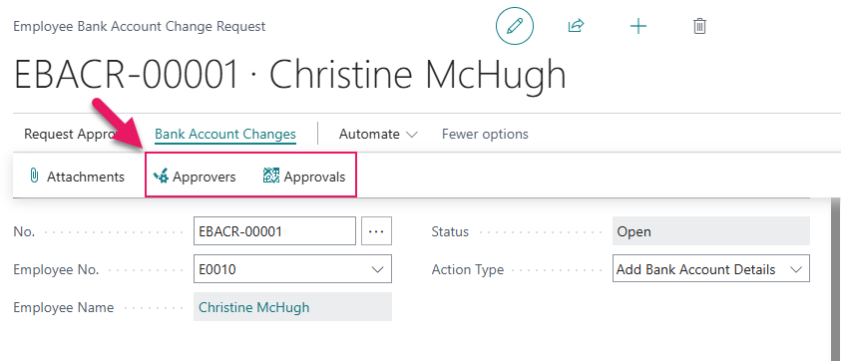This screenshot has width=841, height=361.
Task: Click the Employee Bank Account Change Request caption
Action: [140, 26]
